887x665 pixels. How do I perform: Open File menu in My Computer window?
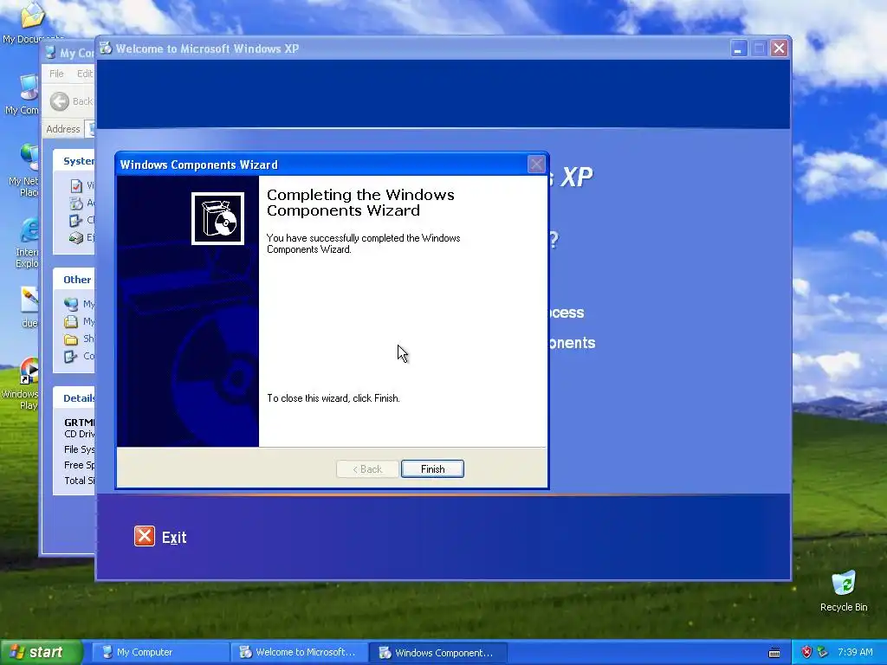pyautogui.click(x=56, y=74)
